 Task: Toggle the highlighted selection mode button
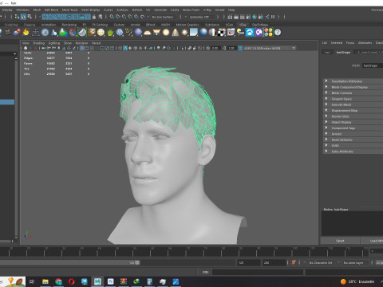pos(23,17)
